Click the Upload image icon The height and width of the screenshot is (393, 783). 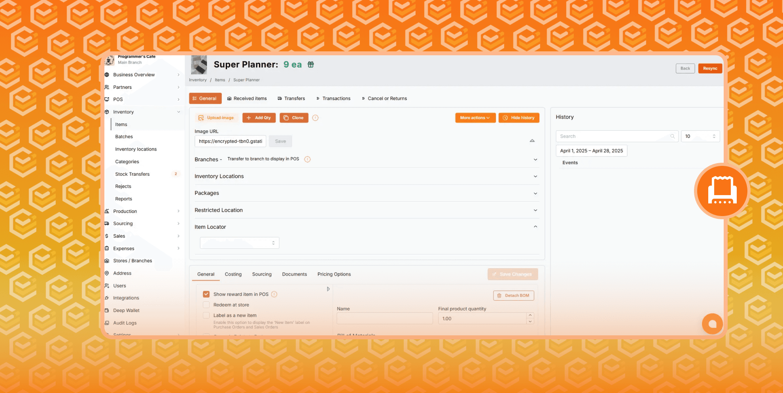201,118
